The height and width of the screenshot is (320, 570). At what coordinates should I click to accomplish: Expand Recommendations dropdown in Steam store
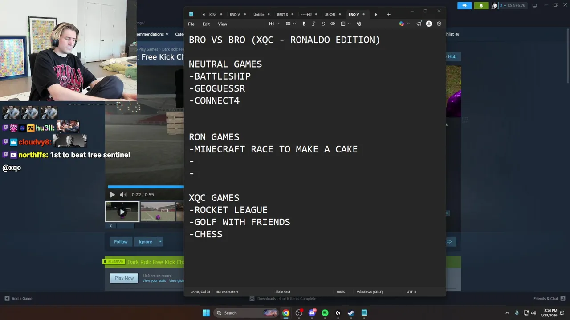point(153,34)
